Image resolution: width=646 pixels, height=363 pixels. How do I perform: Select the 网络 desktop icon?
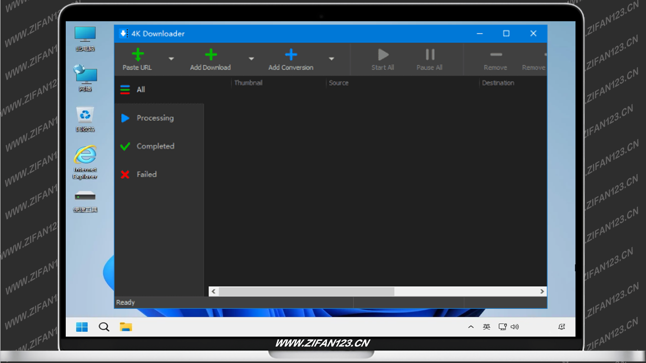coord(85,78)
